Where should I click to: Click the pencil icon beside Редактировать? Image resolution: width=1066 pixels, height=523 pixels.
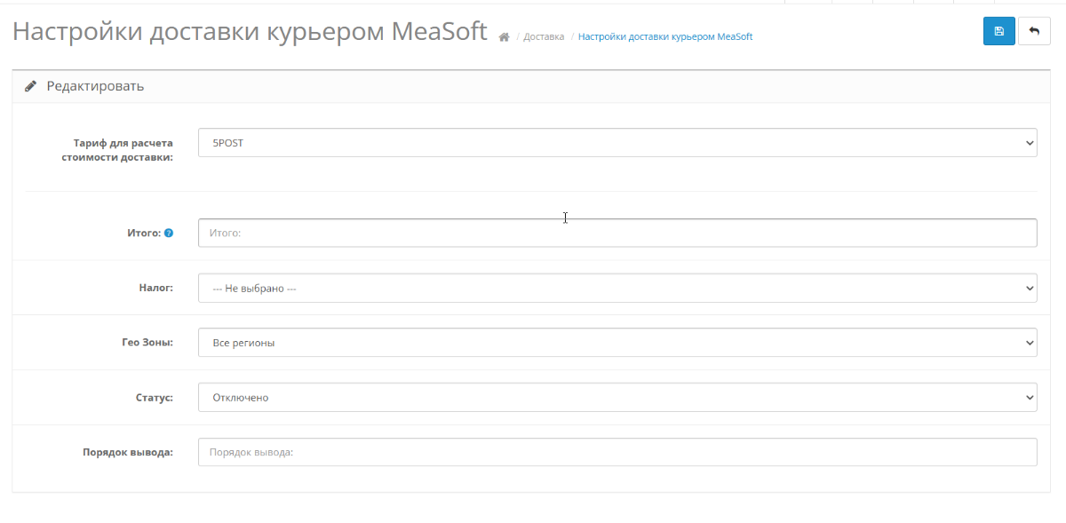[31, 86]
